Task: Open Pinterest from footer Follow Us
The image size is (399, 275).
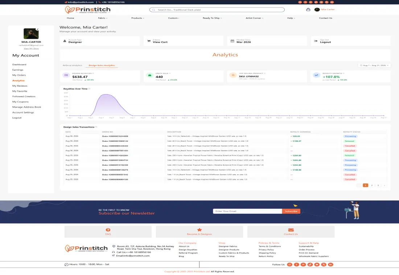Action: pyautogui.click(x=303, y=264)
